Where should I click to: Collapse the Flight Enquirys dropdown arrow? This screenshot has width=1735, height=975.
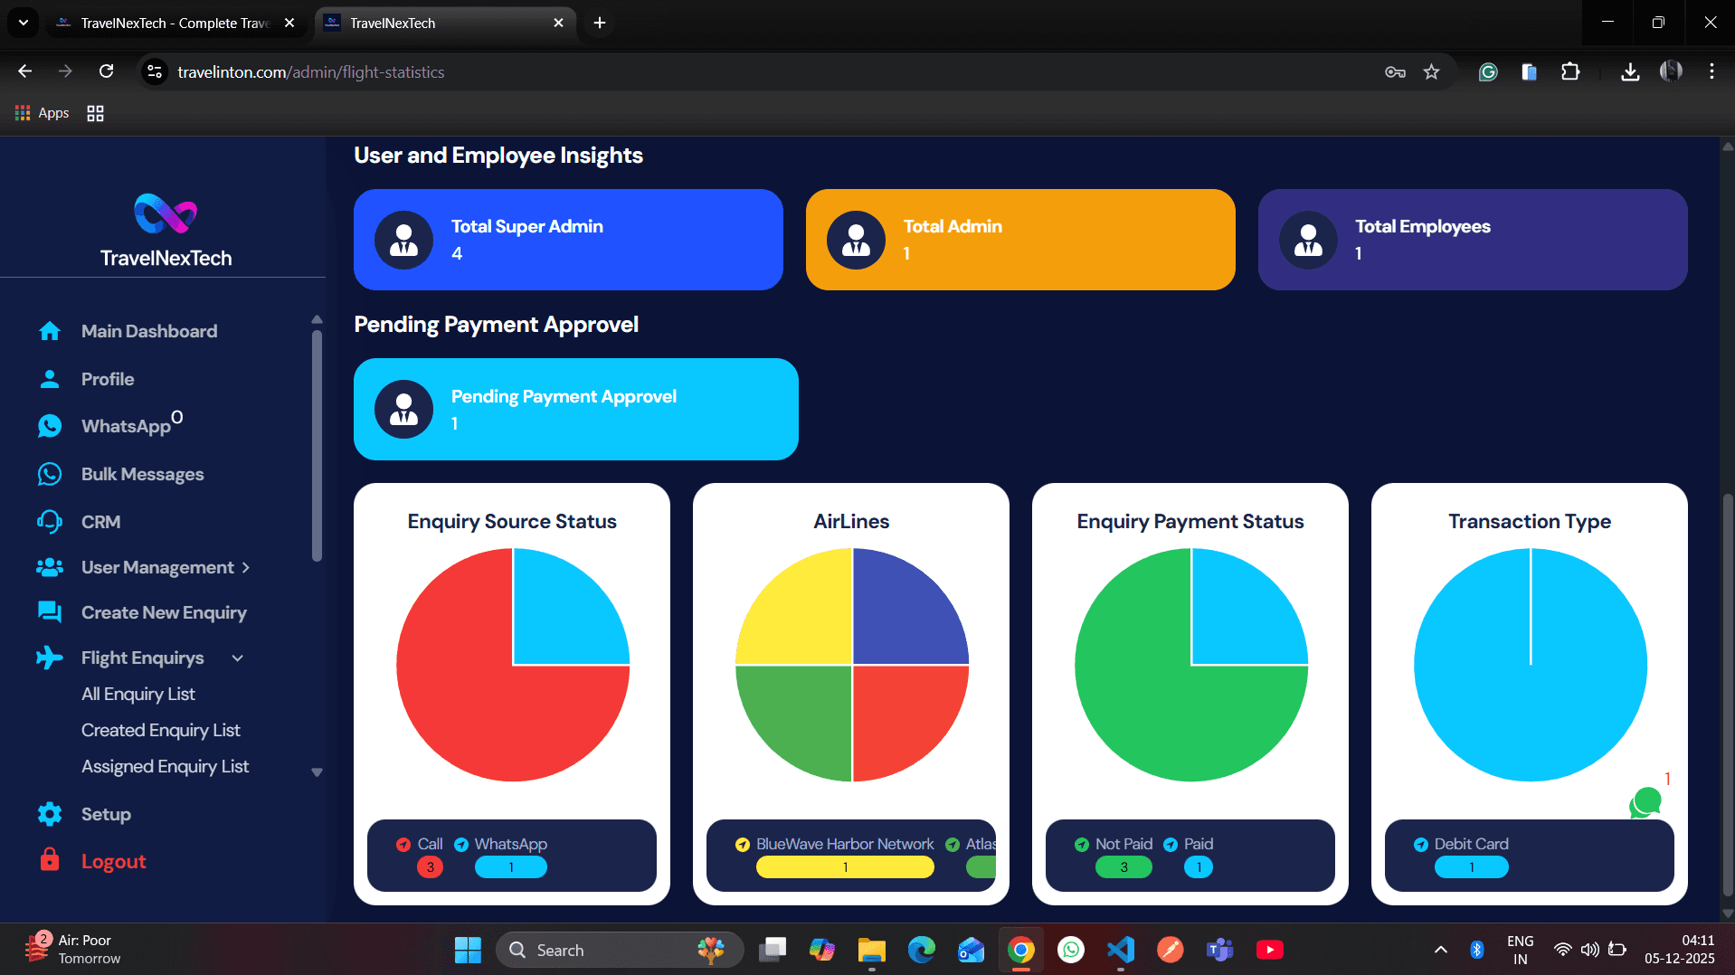[x=238, y=658]
